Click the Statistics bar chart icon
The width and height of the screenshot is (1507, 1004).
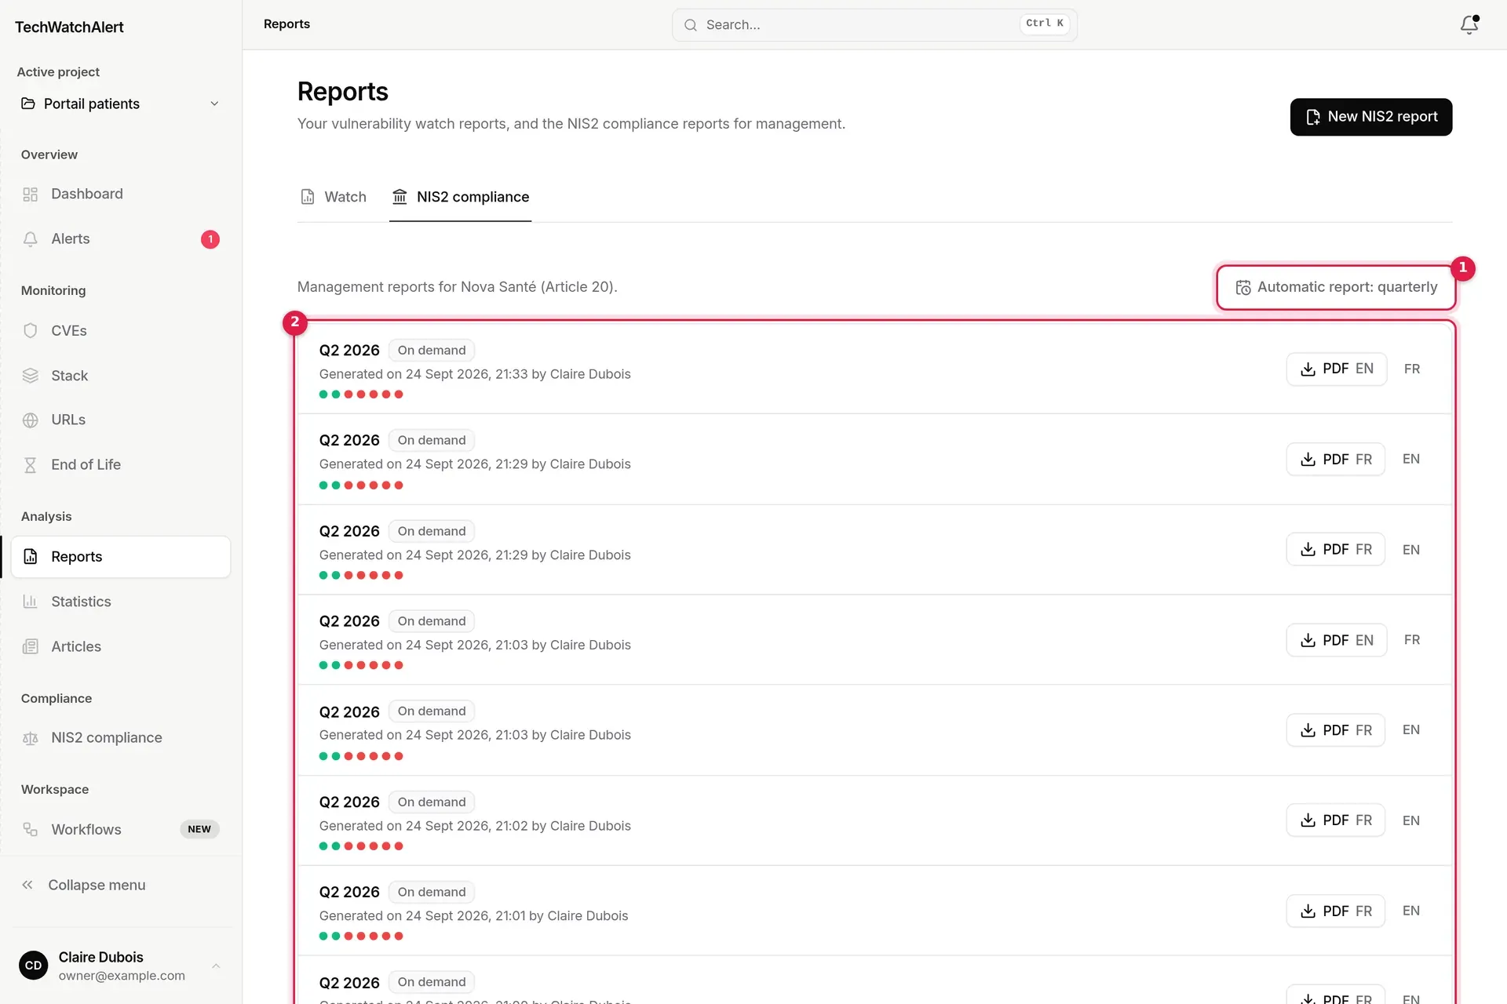[x=31, y=602]
